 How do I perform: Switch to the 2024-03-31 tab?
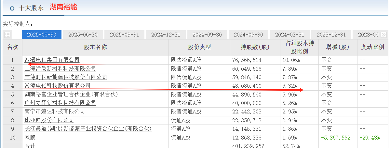click(x=289, y=35)
